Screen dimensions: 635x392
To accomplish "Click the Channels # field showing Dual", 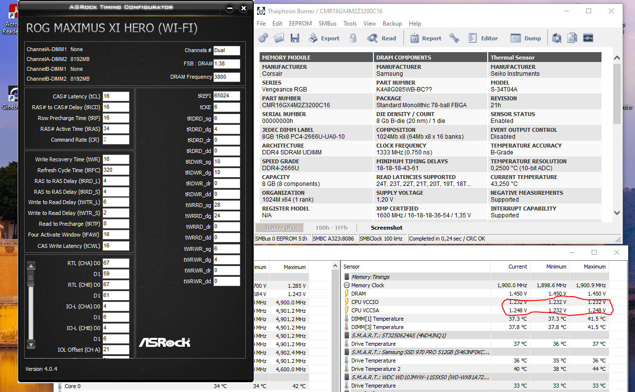I will [x=227, y=50].
